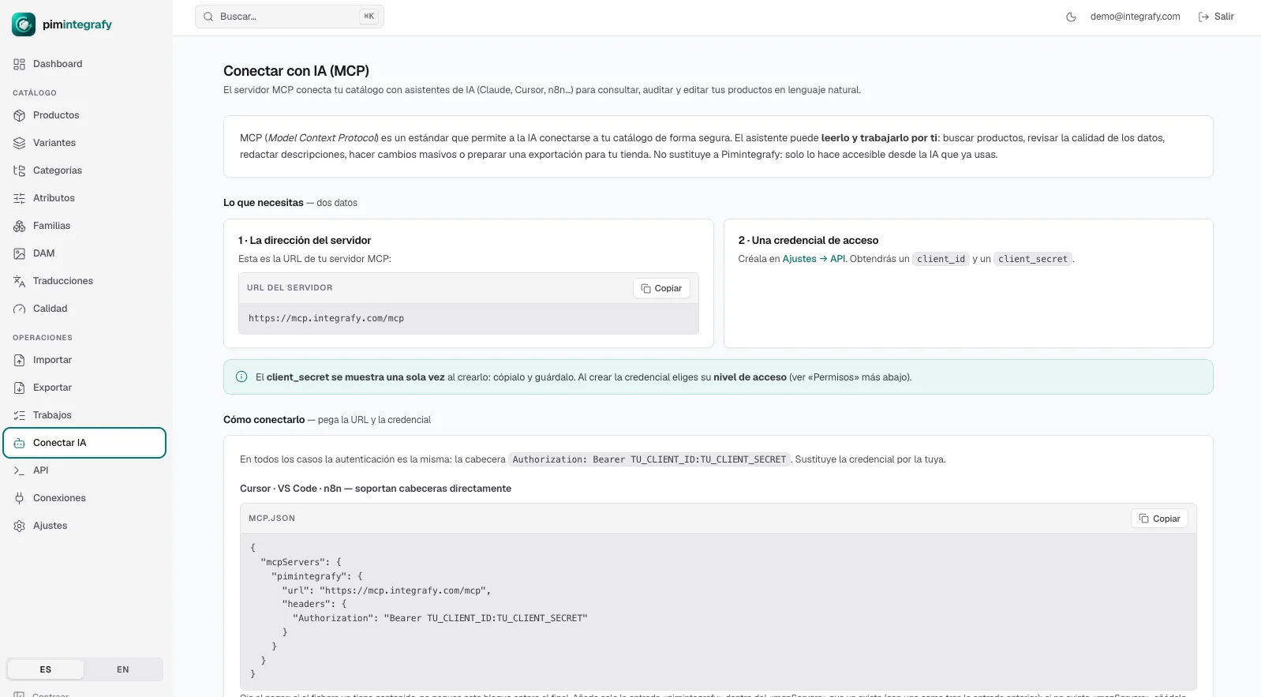Click the Authorization Bearer header code snippet

[x=649, y=459]
